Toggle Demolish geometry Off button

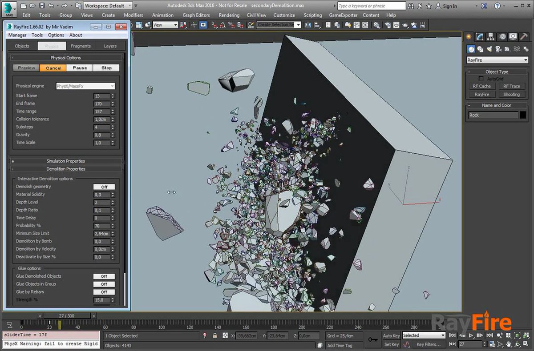point(104,187)
